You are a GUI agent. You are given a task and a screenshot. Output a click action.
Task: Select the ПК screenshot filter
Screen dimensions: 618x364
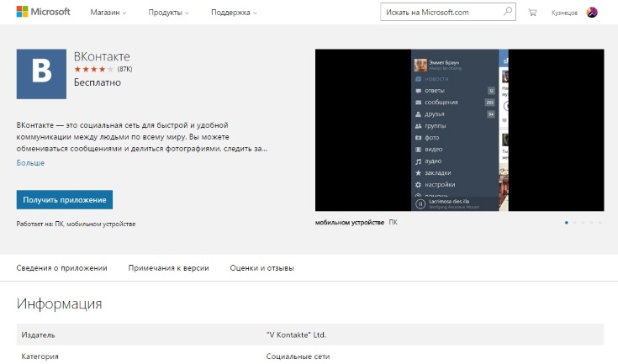point(393,222)
